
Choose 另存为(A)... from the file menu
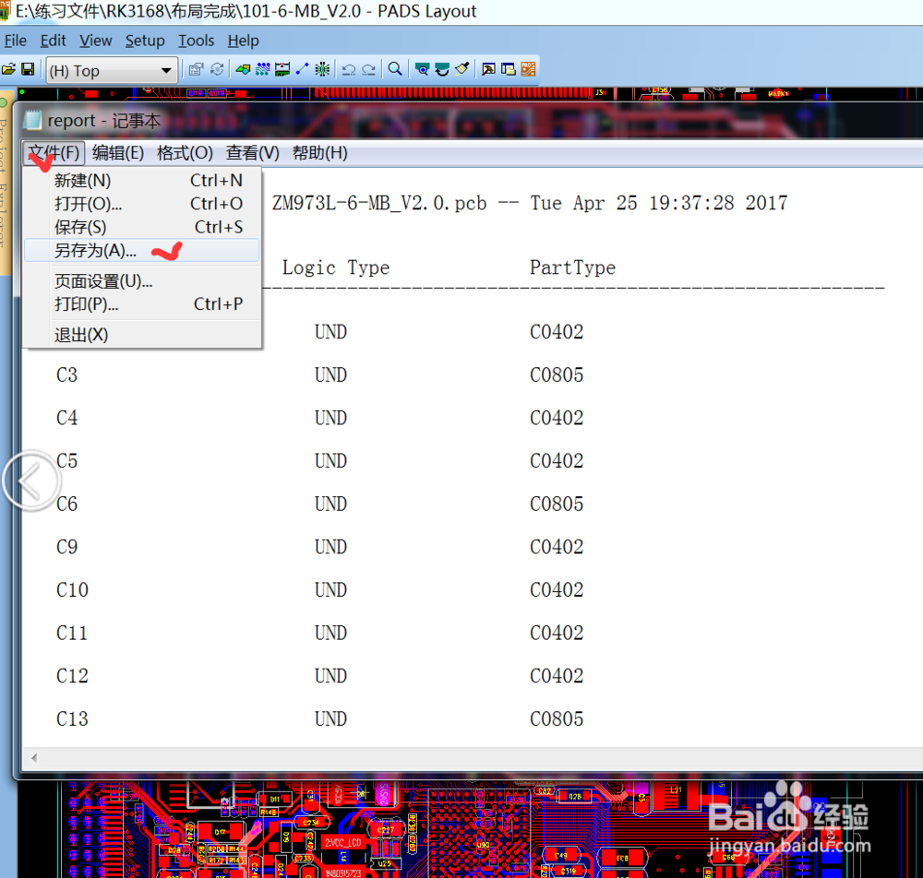[141, 251]
